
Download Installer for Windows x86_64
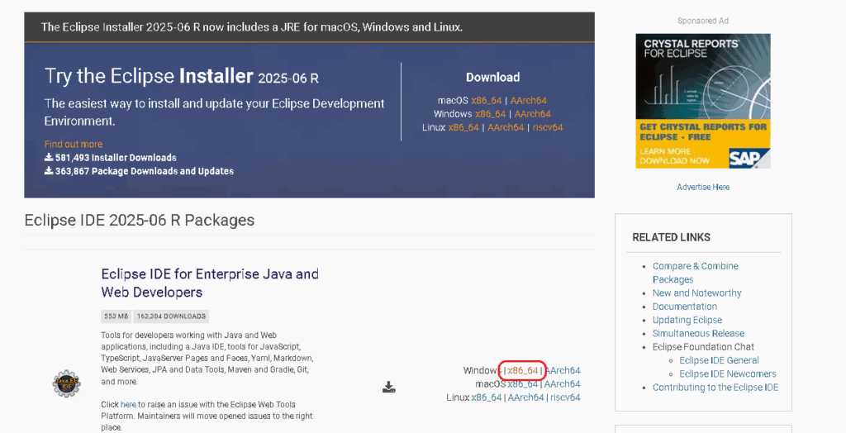coord(491,114)
